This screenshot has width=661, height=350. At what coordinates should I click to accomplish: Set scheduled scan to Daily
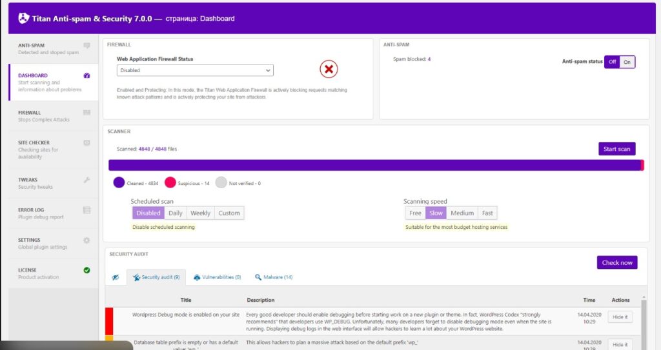[x=175, y=213]
